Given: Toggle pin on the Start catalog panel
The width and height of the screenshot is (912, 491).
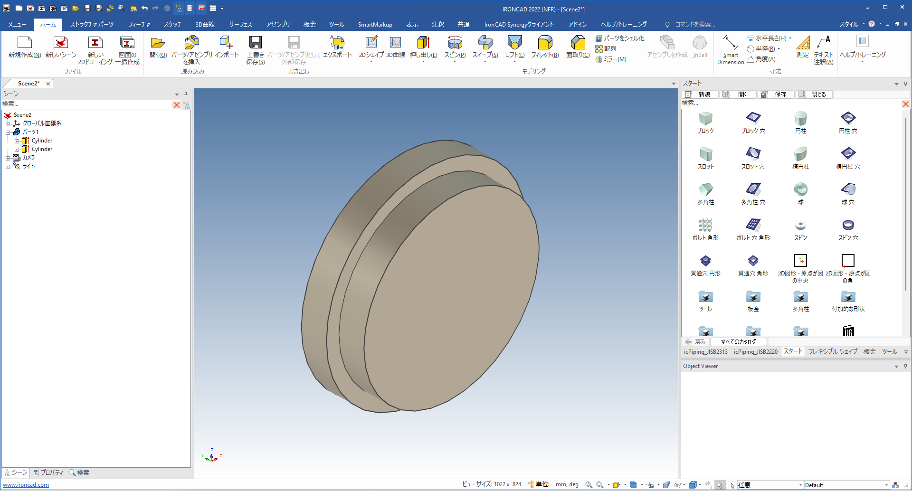Looking at the screenshot, I should tap(905, 84).
